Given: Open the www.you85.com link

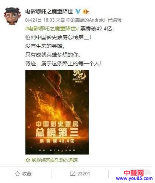Looking at the screenshot, I should [x=134, y=178].
